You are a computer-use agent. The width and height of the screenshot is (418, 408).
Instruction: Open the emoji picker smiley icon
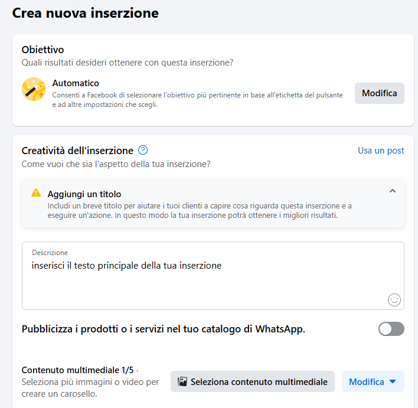pyautogui.click(x=394, y=300)
